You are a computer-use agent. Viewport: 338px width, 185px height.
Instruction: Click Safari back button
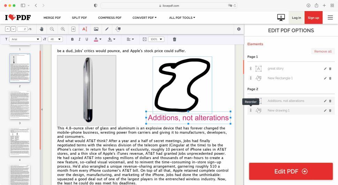point(36,5)
